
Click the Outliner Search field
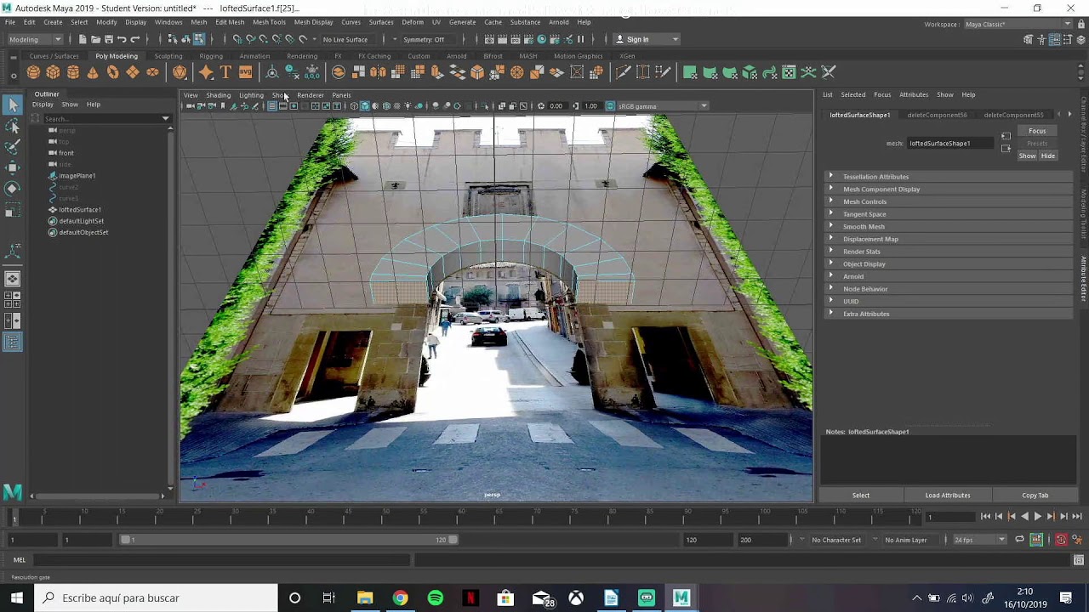pos(102,119)
